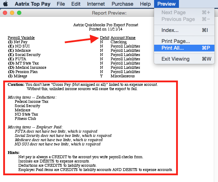
Task: Click the Net pay is always a CREDIT hint
Action: (x=81, y=157)
